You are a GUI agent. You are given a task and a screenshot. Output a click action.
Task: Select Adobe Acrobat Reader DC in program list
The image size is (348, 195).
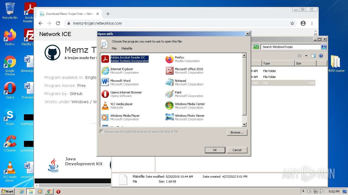(x=125, y=59)
